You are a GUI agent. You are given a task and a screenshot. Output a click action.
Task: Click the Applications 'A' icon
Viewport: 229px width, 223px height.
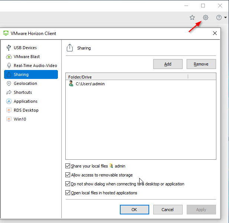click(9, 101)
